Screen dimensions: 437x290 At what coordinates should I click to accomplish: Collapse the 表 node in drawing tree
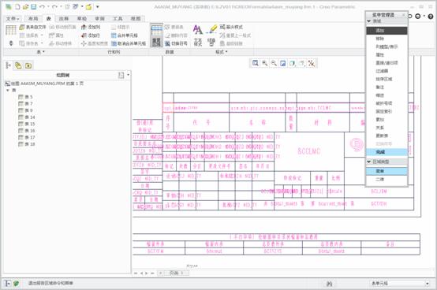pos(8,90)
